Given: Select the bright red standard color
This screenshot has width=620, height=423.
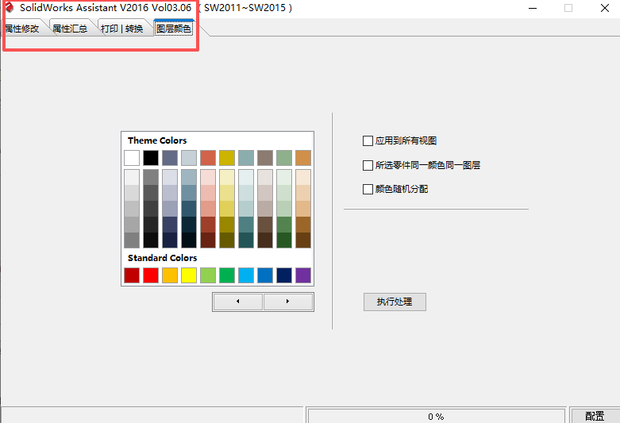Looking at the screenshot, I should [x=151, y=275].
